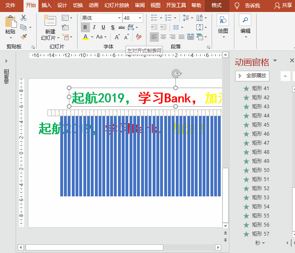This screenshot has height=253, width=295.
Task: Open clipboard group dialog launcher
Action: [33, 47]
